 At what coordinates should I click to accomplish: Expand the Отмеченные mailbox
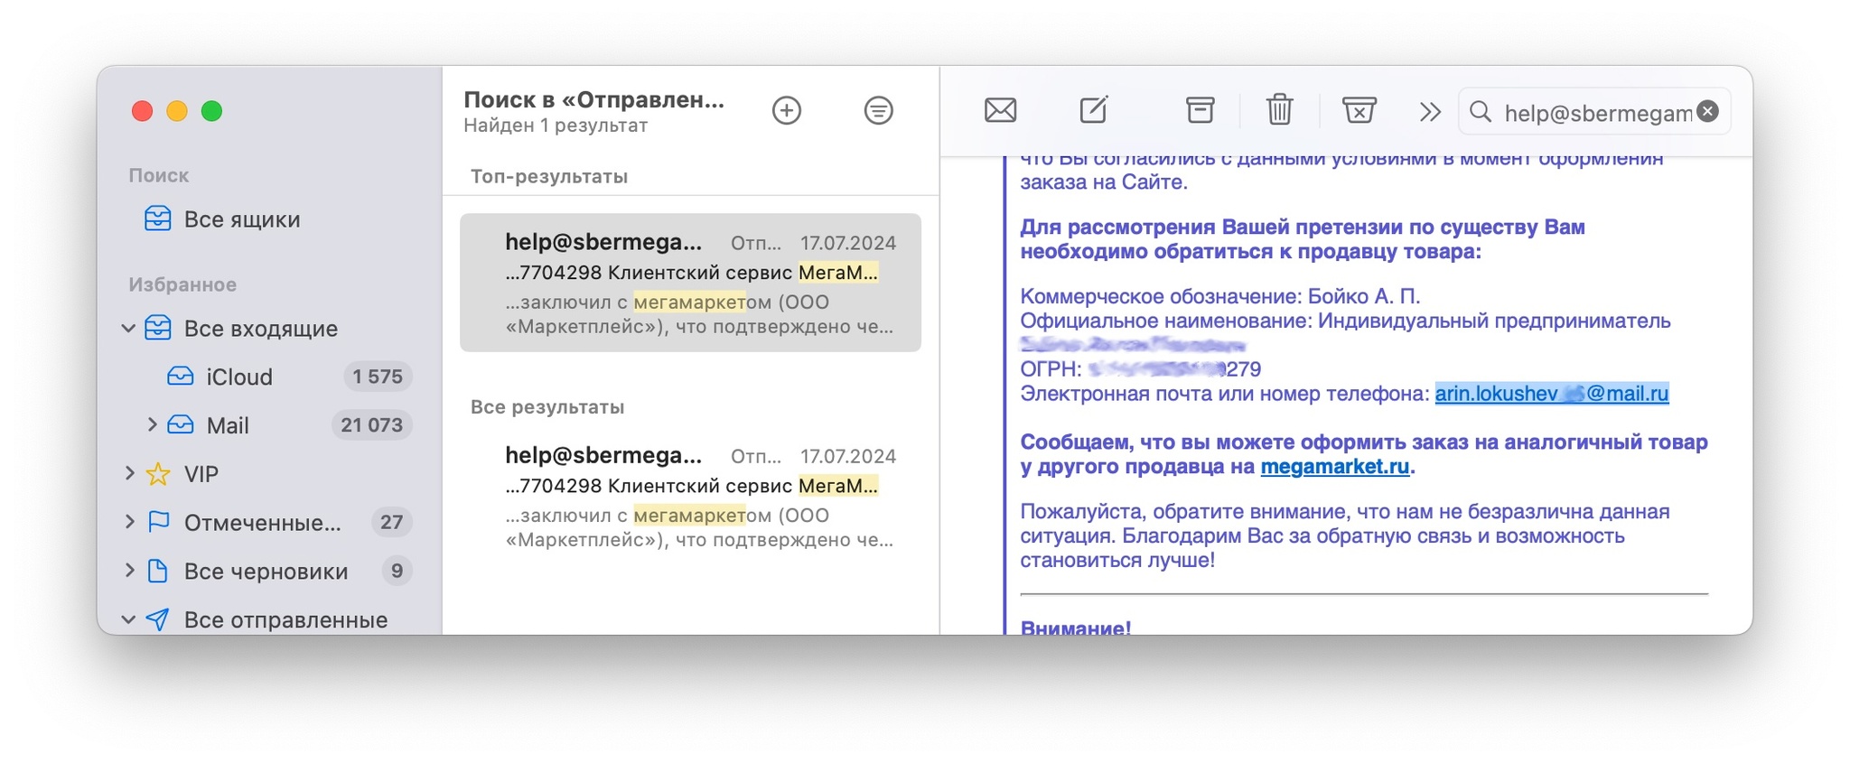point(129,522)
